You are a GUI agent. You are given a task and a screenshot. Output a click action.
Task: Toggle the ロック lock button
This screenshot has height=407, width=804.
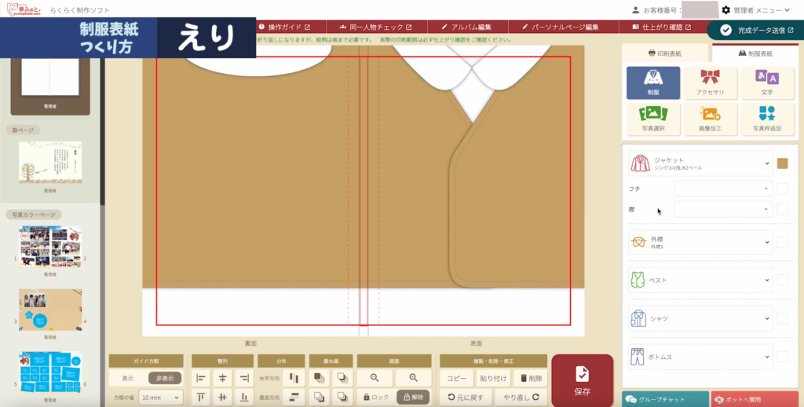[x=375, y=398]
